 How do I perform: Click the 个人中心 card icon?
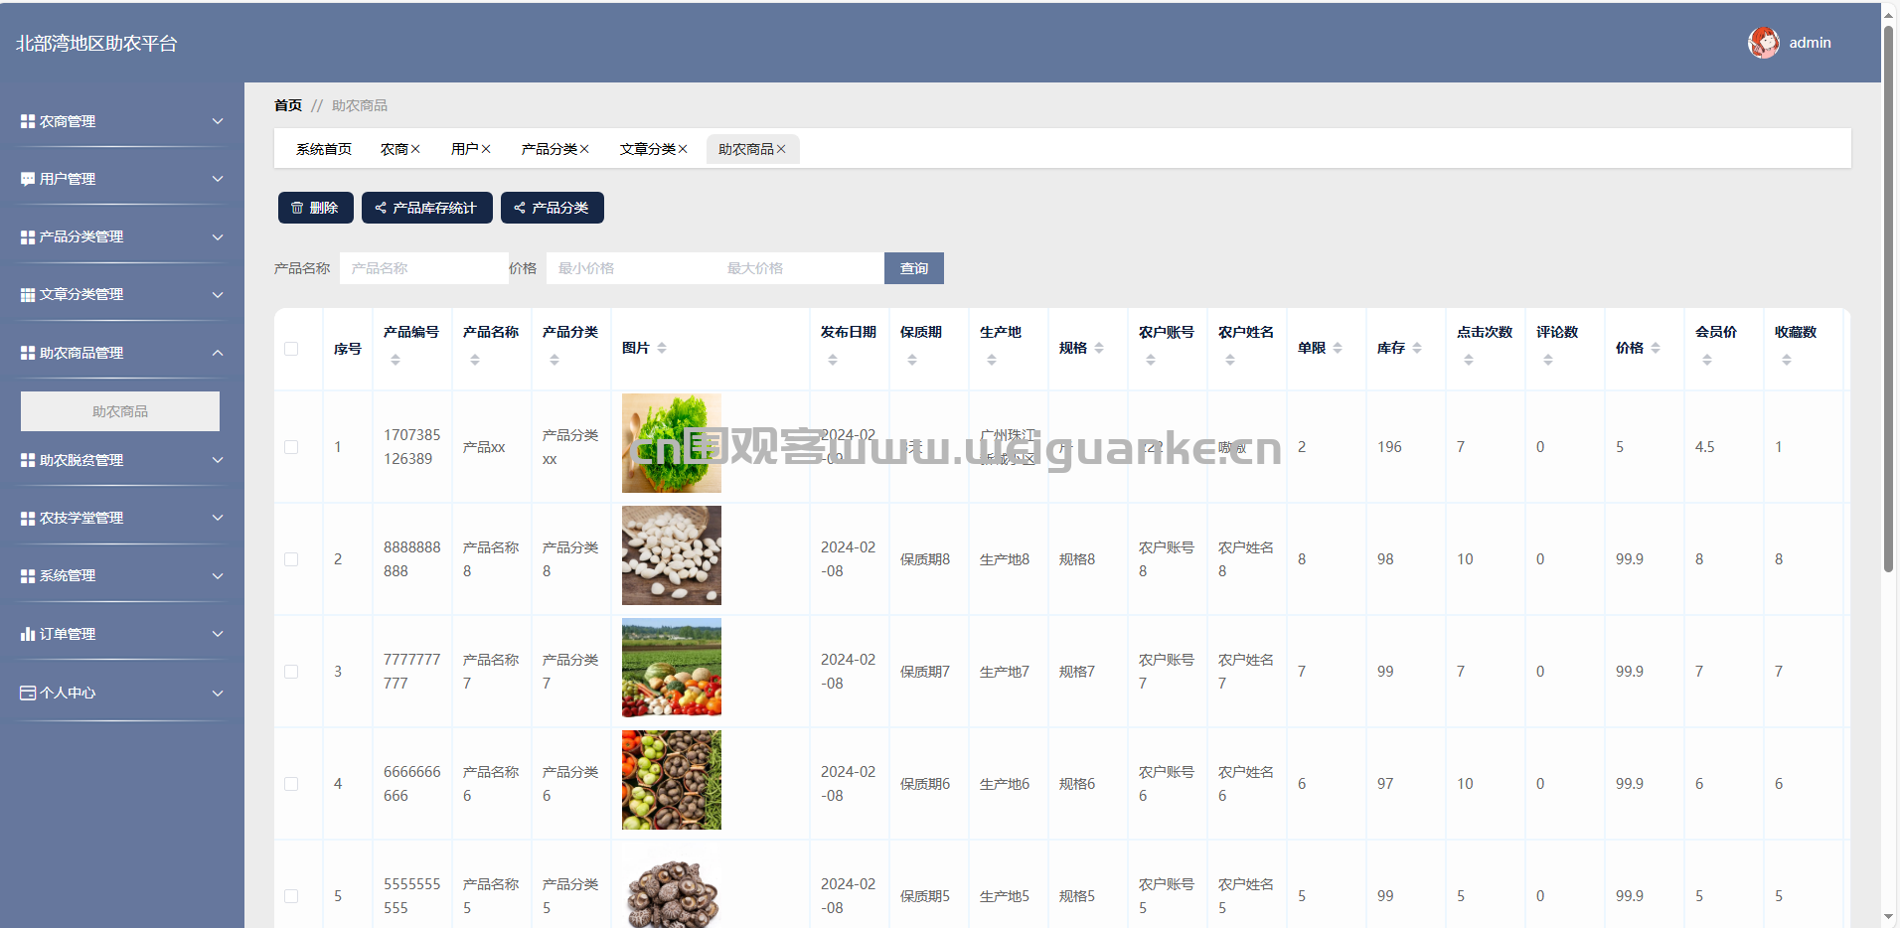tap(28, 693)
